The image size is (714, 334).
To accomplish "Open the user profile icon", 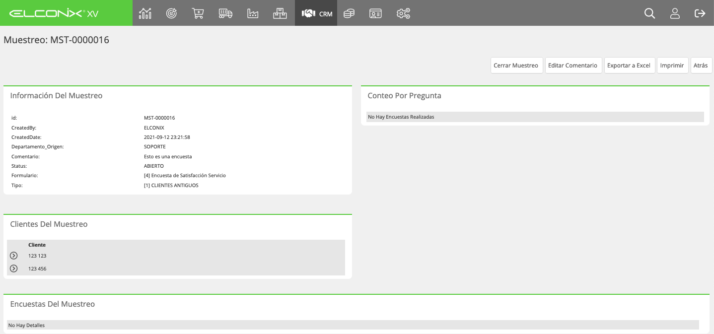I will click(675, 13).
